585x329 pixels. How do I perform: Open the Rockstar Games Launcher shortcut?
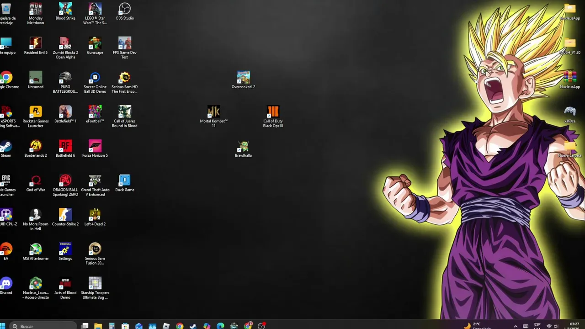pos(36,117)
